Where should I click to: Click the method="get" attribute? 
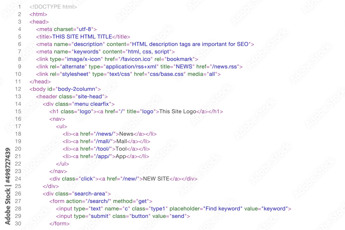click(131, 201)
